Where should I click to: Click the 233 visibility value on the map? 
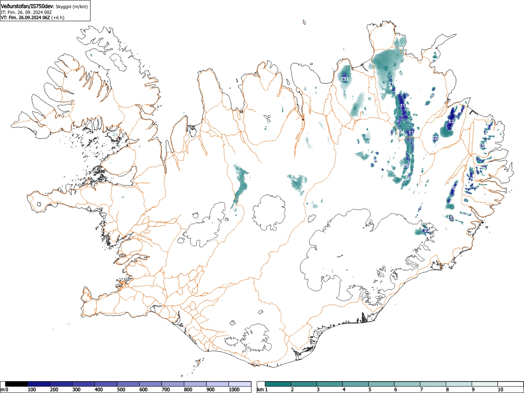tap(344, 79)
